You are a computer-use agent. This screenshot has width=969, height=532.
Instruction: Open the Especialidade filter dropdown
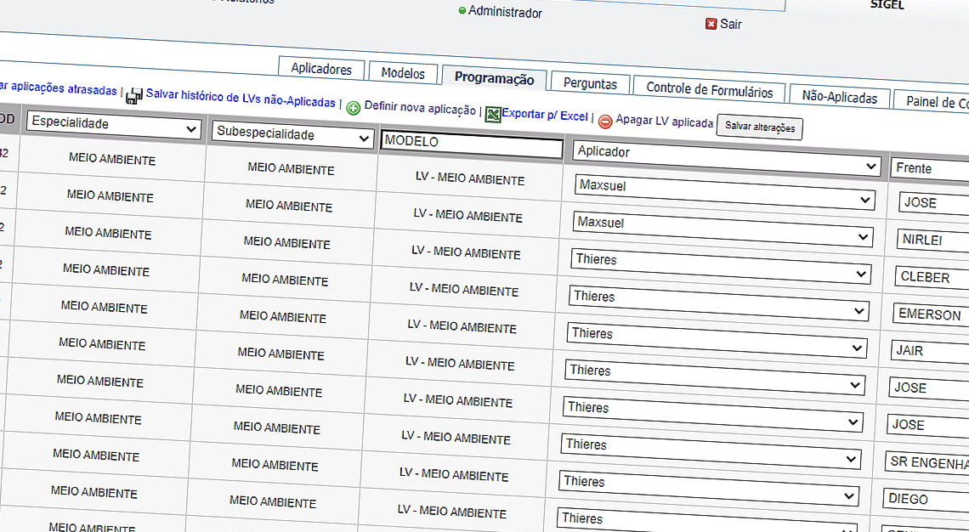113,123
